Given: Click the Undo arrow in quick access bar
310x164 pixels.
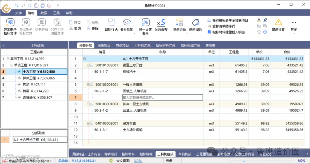Looking at the screenshot, I should [x=17, y=5].
